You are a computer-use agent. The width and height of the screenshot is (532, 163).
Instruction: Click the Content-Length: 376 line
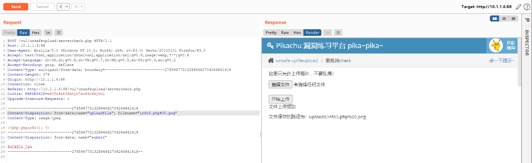pyautogui.click(x=29, y=74)
